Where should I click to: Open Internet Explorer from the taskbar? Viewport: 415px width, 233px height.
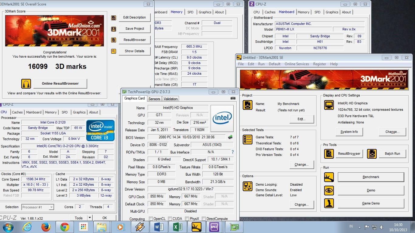(x=27, y=227)
